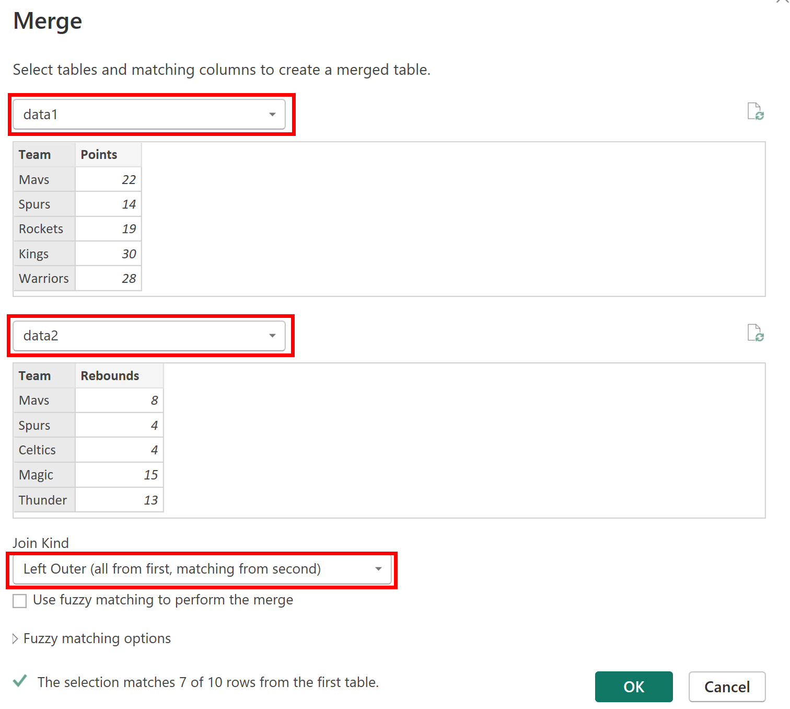Open the data2 table dropdown
This screenshot has width=790, height=709.
click(x=149, y=335)
